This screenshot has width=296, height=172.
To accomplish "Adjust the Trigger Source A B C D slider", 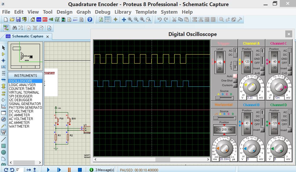I will (x=224, y=98).
